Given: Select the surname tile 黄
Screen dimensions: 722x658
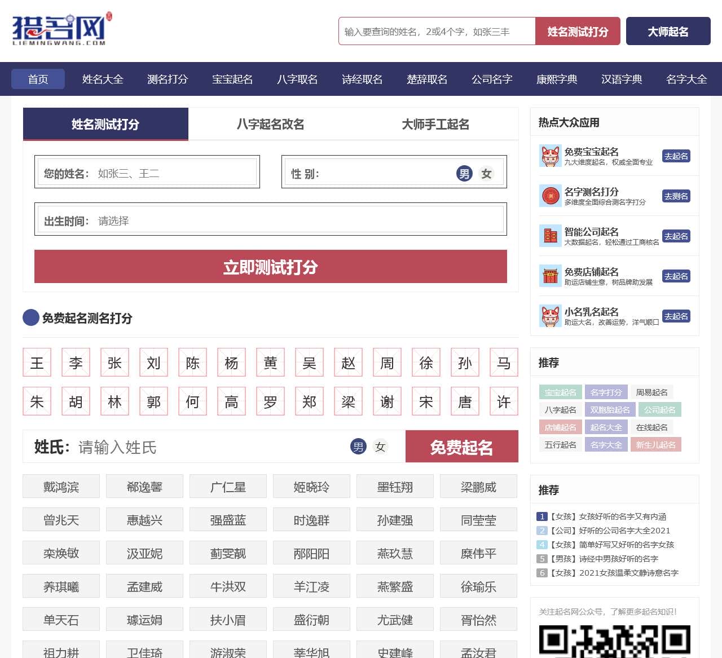Looking at the screenshot, I should tap(270, 363).
